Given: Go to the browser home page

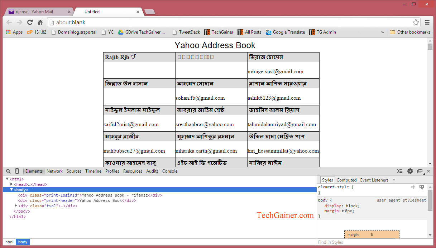Looking at the screenshot, I should [x=40, y=22].
